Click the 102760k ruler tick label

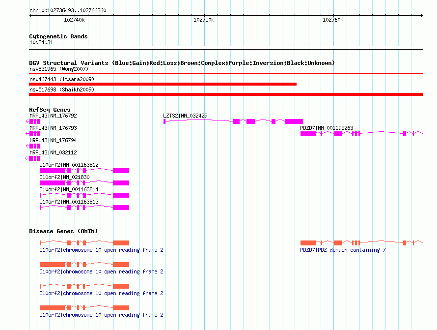pos(333,20)
